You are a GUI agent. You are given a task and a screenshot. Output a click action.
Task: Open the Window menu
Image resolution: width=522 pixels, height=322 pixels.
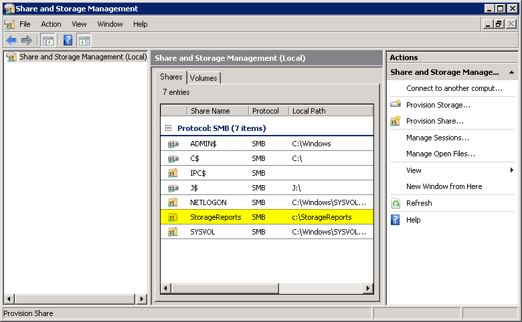pos(110,24)
